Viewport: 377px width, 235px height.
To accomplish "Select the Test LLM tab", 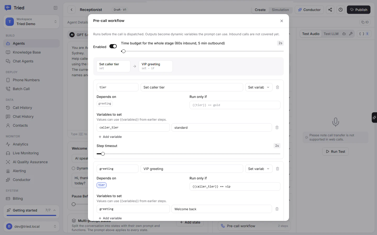I will pyautogui.click(x=331, y=34).
